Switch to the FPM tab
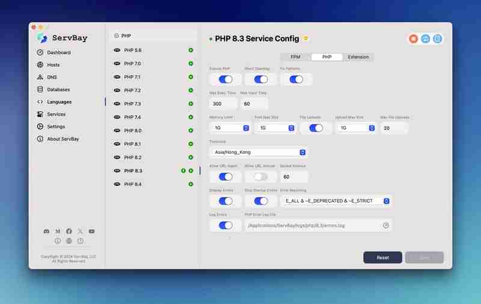Screen dimensions: 481x304 pos(295,57)
